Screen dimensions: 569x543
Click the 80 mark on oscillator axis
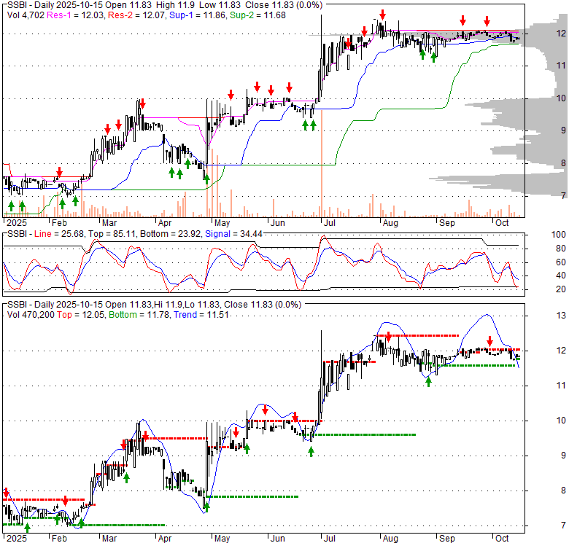coord(561,249)
